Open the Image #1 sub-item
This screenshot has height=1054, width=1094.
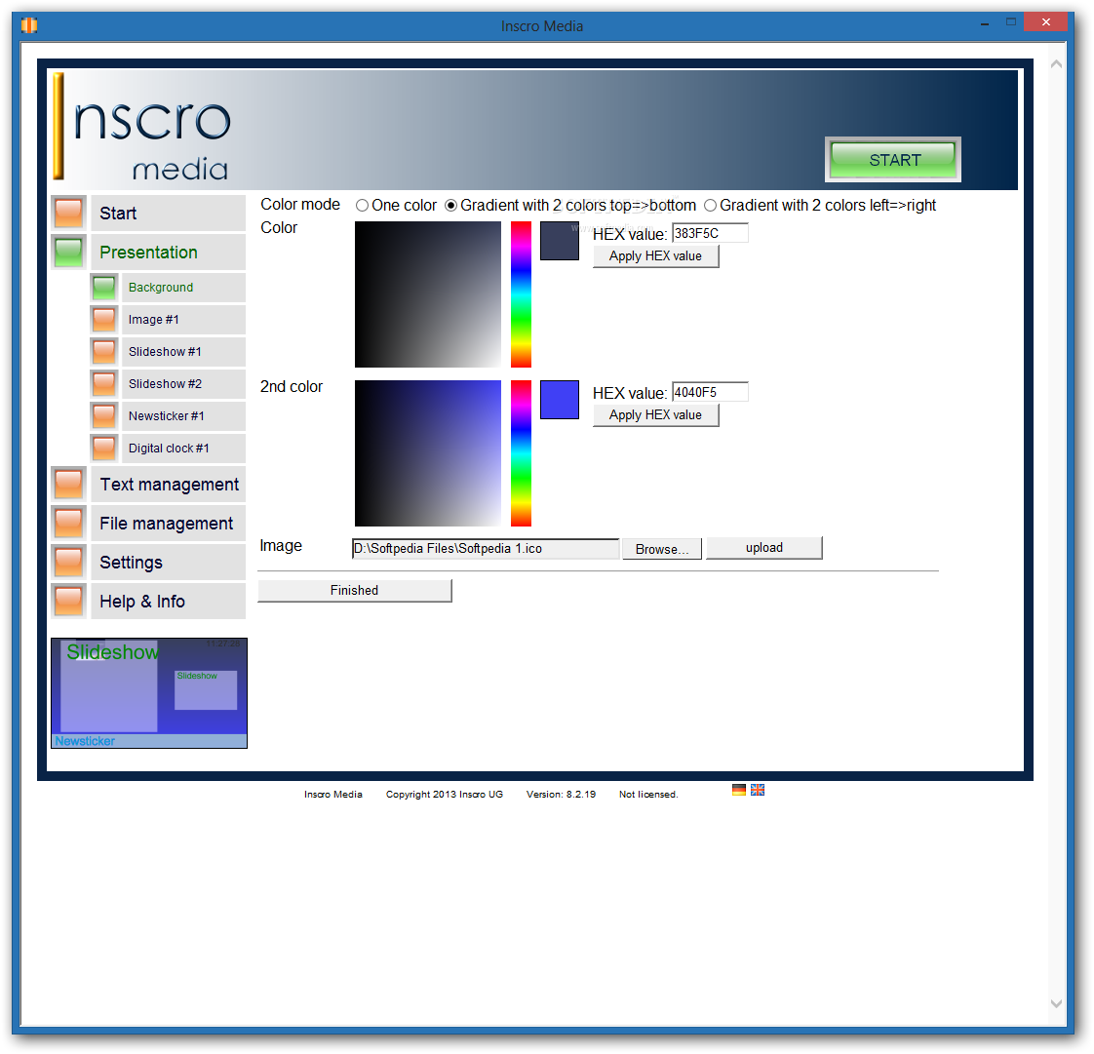(184, 320)
